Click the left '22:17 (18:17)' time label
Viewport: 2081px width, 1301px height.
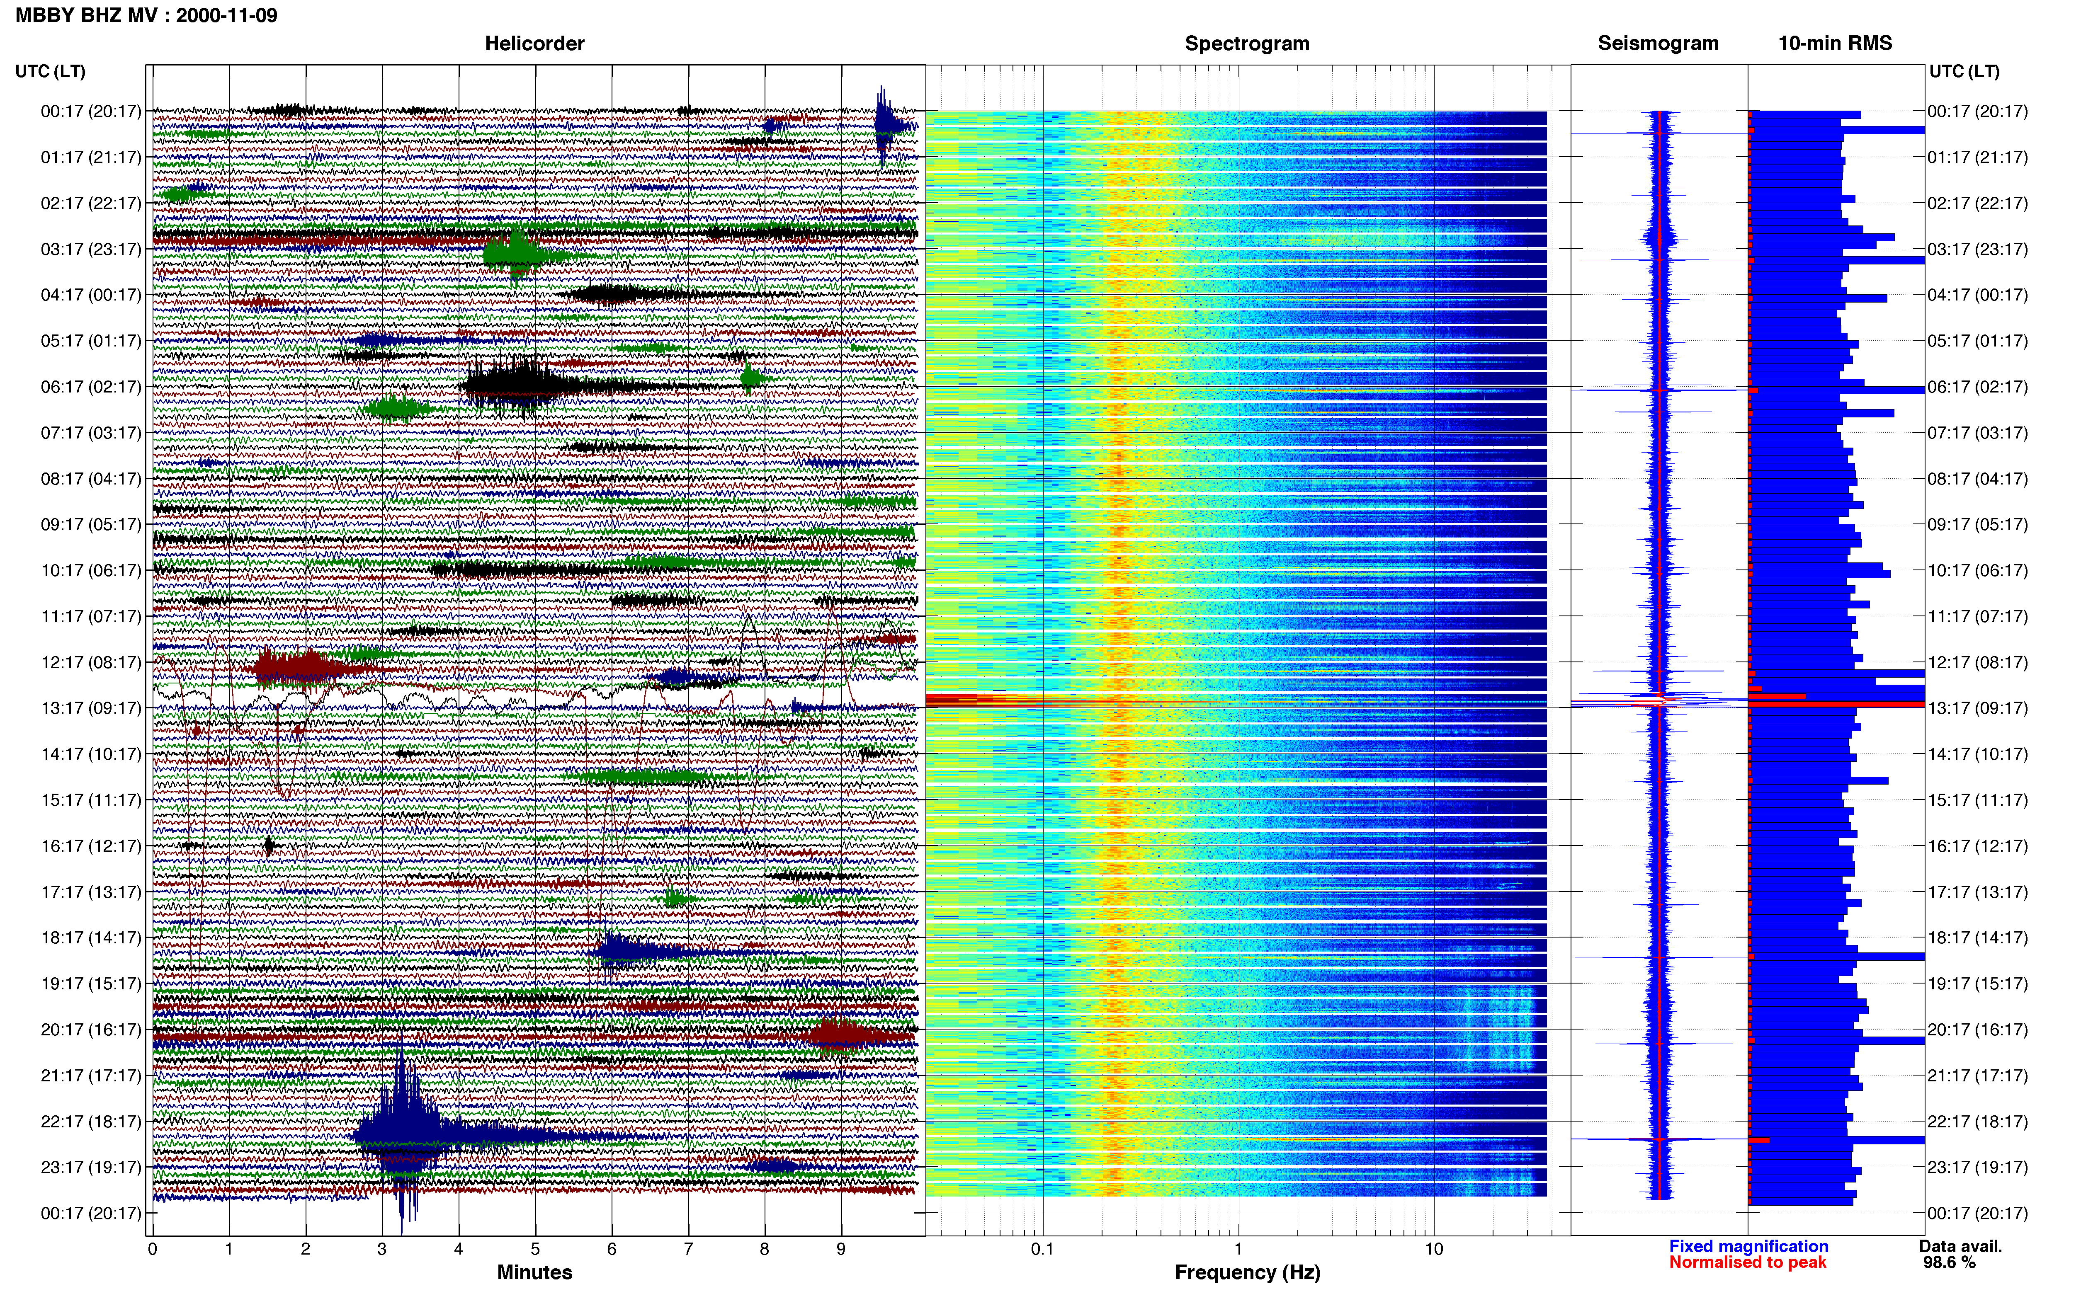tap(91, 1121)
